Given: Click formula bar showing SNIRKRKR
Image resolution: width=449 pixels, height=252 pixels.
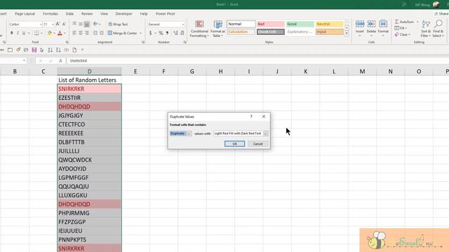Looking at the screenshot, I should 257,61.
